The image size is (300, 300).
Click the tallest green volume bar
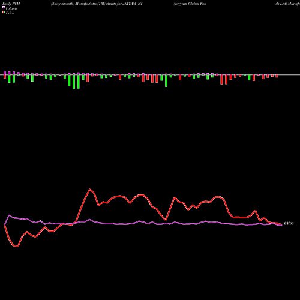tap(74, 82)
